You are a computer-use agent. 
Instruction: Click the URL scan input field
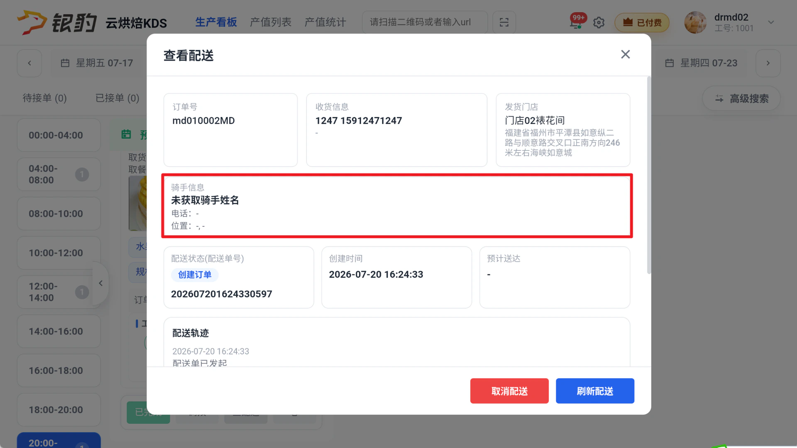425,22
